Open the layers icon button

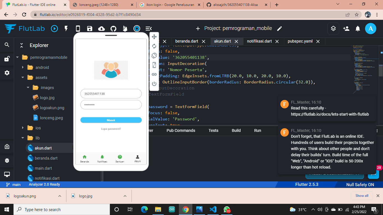(333, 28)
